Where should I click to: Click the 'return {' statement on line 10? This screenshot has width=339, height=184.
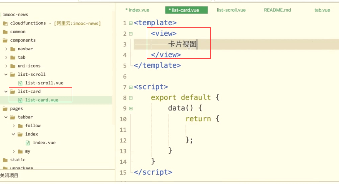click(203, 119)
